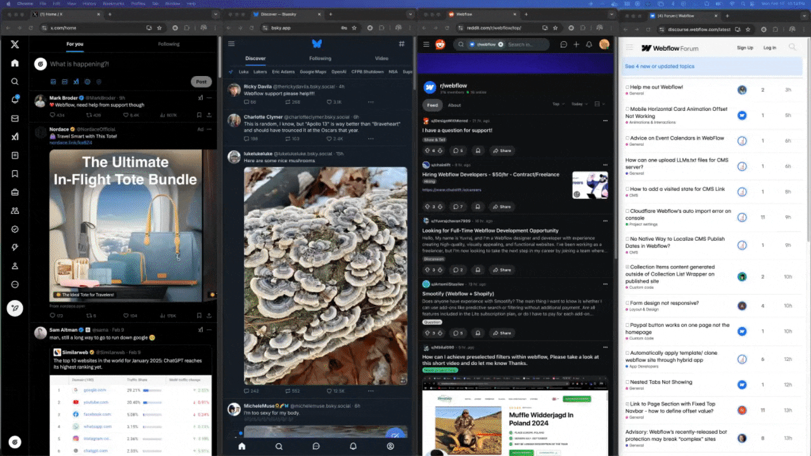
Task: Open Bluesky hamburger menu
Action: (x=231, y=44)
